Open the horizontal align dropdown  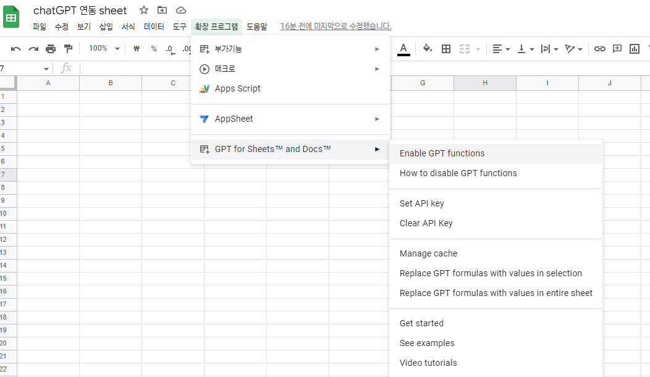[x=500, y=49]
